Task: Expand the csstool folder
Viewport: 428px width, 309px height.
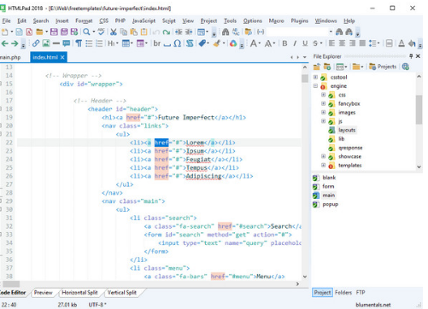Action: point(315,77)
